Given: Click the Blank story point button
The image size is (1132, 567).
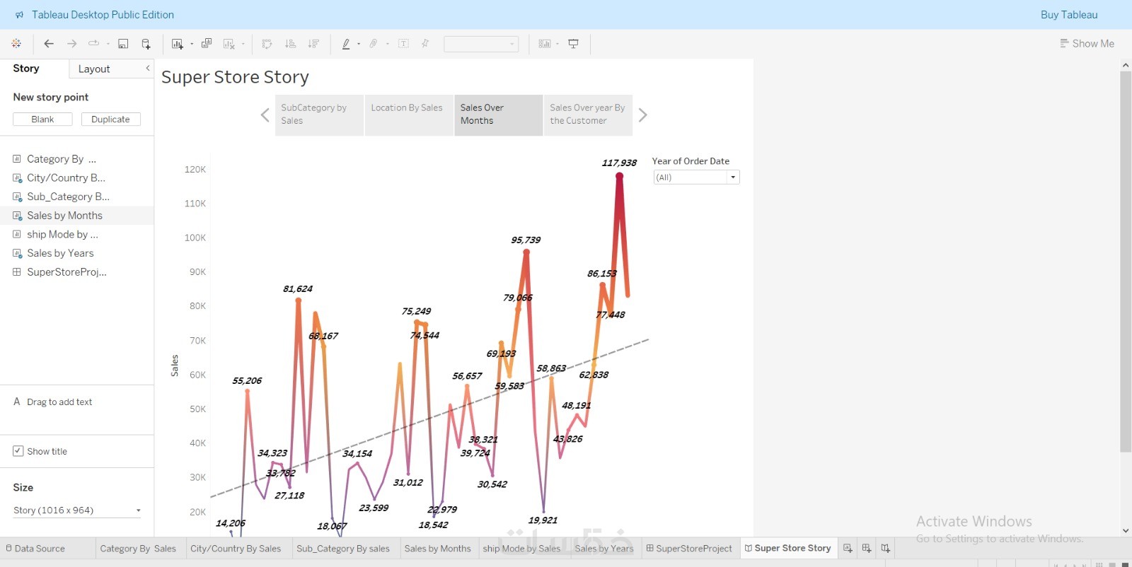Looking at the screenshot, I should click(42, 119).
